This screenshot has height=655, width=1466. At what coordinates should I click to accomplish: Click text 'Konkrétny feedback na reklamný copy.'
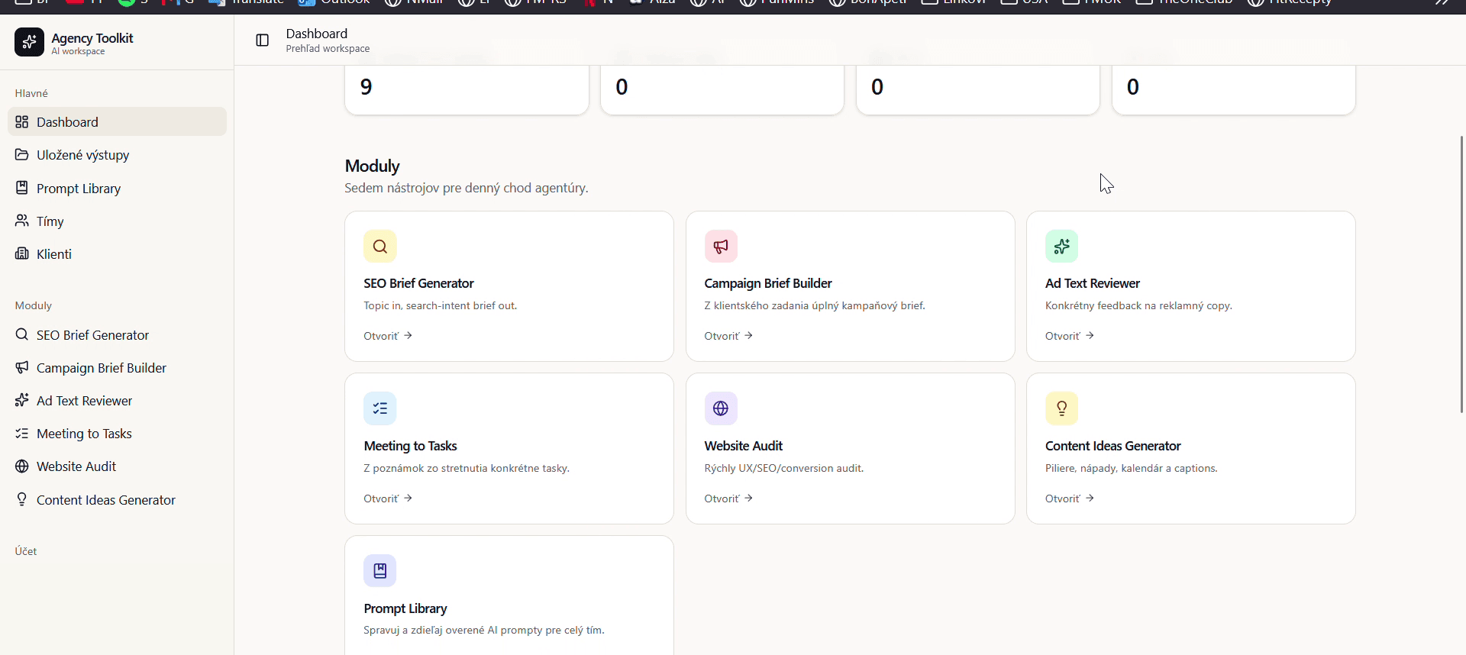[1138, 305]
